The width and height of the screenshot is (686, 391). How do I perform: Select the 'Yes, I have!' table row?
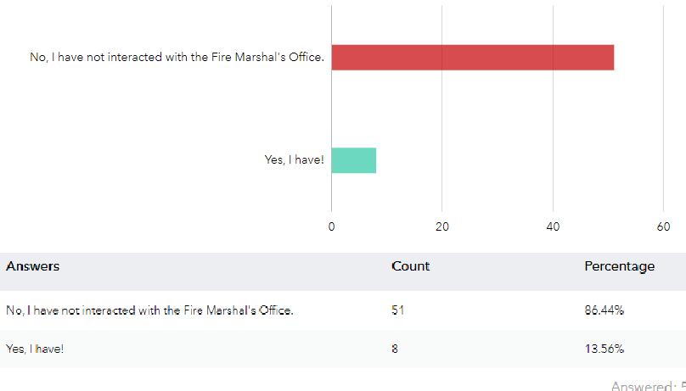pos(34,349)
